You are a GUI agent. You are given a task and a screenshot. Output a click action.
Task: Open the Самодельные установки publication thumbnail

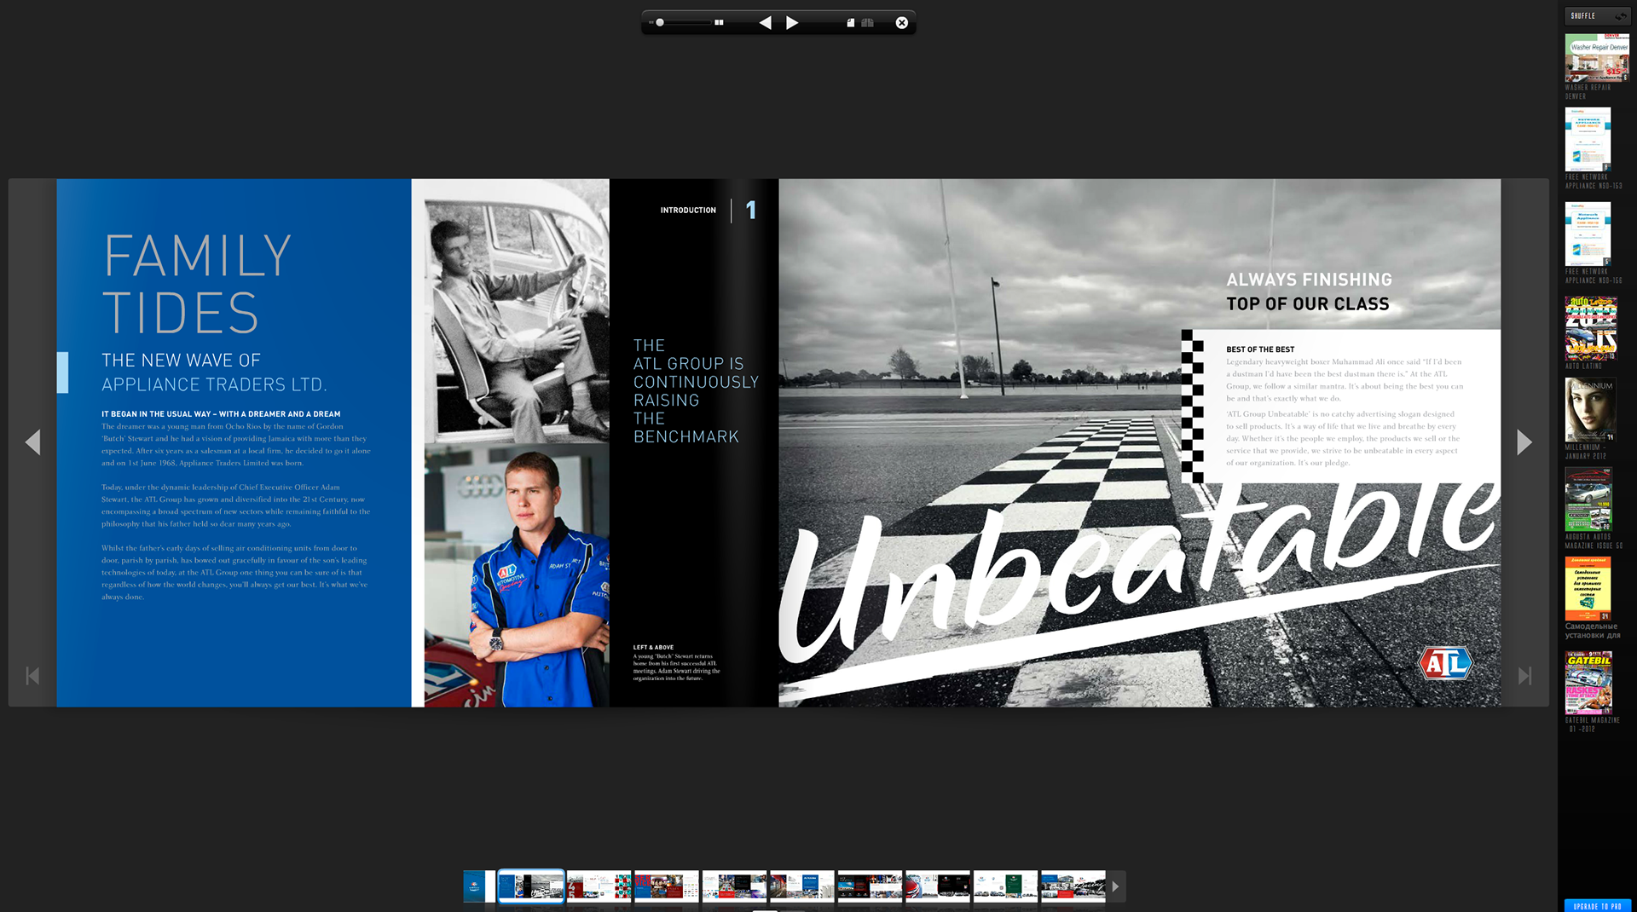pyautogui.click(x=1588, y=589)
